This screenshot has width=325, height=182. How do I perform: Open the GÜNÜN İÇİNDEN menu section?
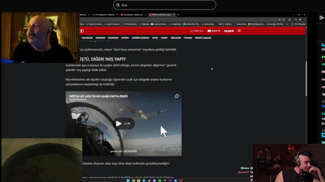pyautogui.click(x=140, y=38)
